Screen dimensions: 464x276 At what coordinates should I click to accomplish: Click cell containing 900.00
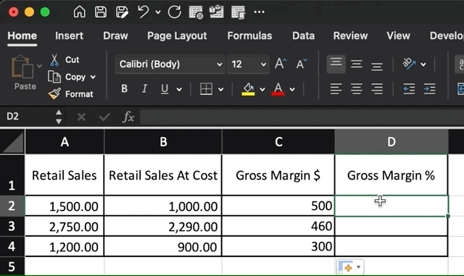click(x=162, y=246)
